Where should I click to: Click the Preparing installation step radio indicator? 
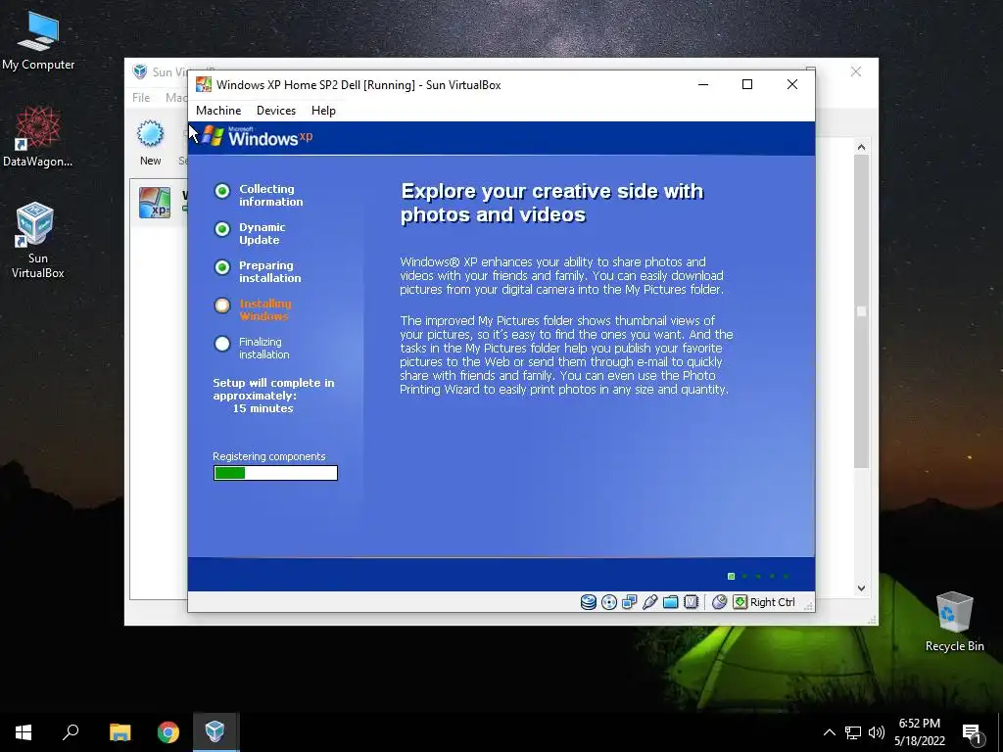tap(222, 267)
